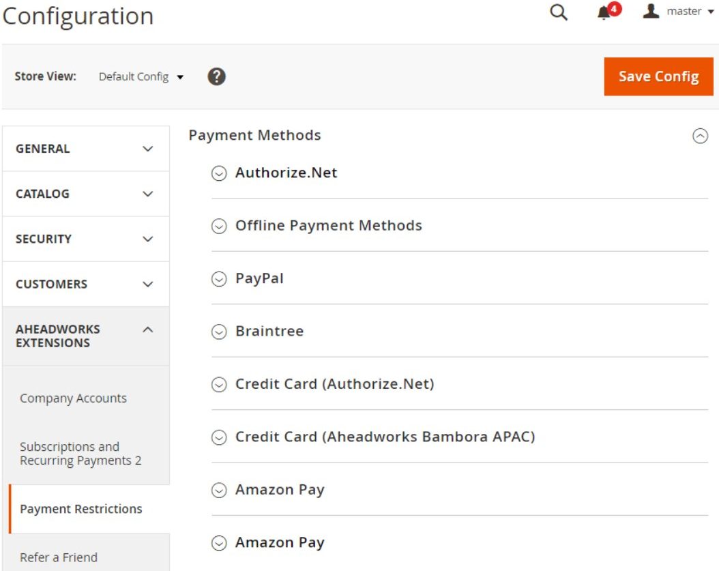Collapse AHEADWORKS EXTENSIONS group

pos(86,336)
